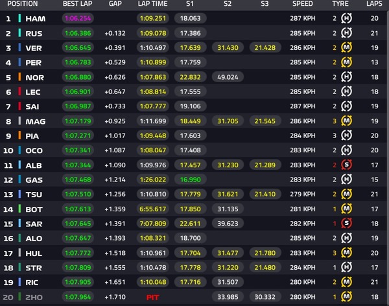The width and height of the screenshot is (389, 306).
Task: Click Bottas's 6:55.617 lap time
Action: [153, 209]
